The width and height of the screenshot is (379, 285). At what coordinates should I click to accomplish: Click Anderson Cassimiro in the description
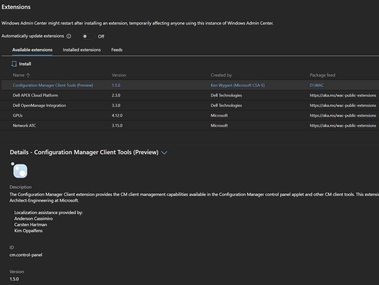(x=33, y=219)
